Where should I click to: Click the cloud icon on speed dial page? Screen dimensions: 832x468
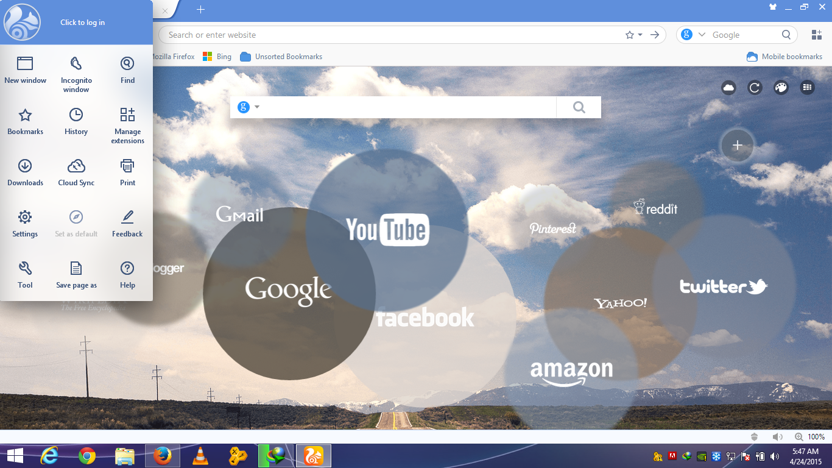pos(728,88)
